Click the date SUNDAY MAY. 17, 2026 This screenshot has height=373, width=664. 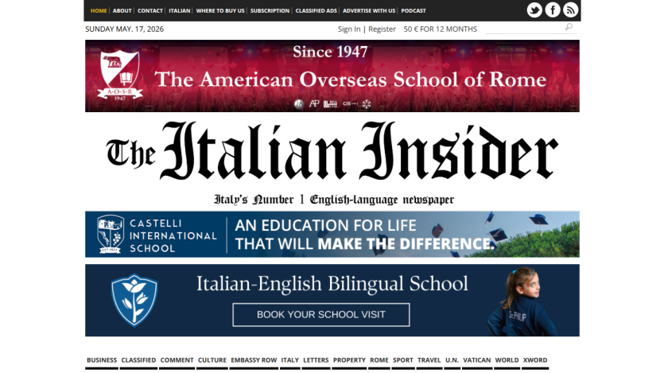click(125, 29)
